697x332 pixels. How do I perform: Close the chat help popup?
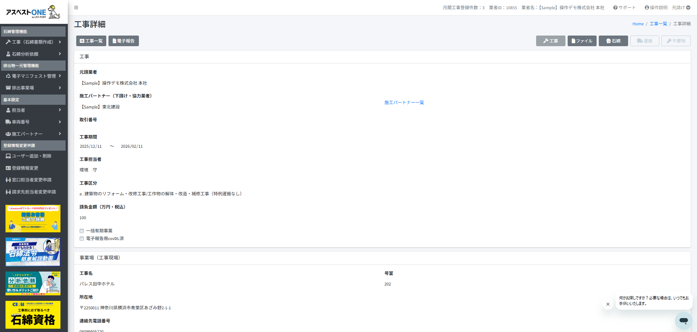coord(608,304)
